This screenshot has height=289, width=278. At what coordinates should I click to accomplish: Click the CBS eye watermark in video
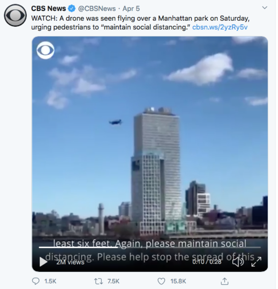(x=45, y=50)
